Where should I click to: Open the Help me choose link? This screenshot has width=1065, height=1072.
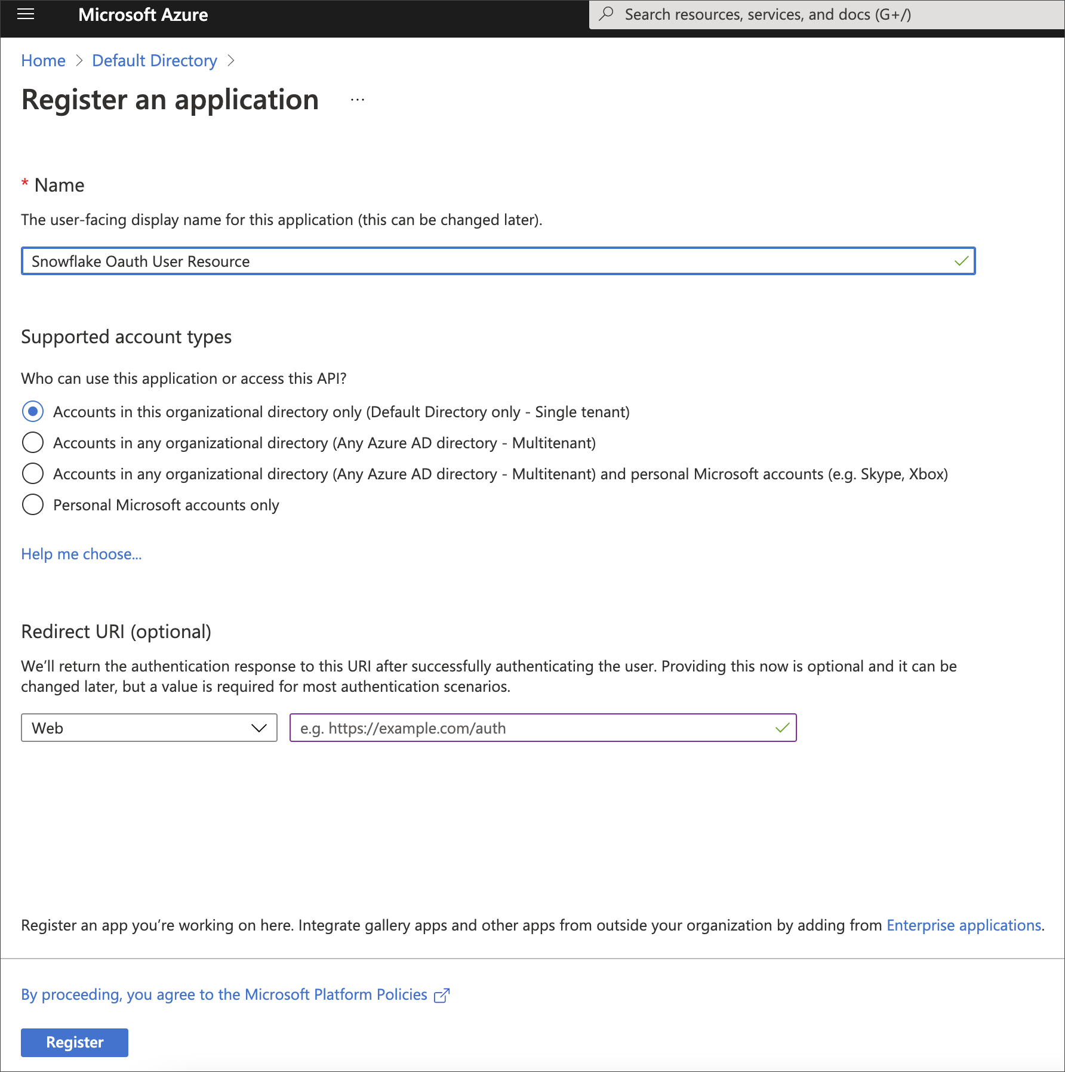coord(81,554)
